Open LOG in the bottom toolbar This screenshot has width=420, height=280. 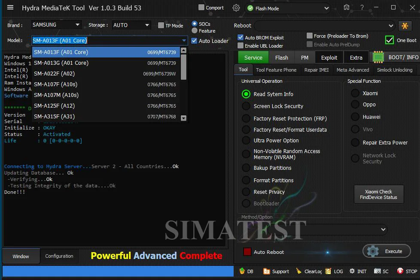tap(334, 271)
